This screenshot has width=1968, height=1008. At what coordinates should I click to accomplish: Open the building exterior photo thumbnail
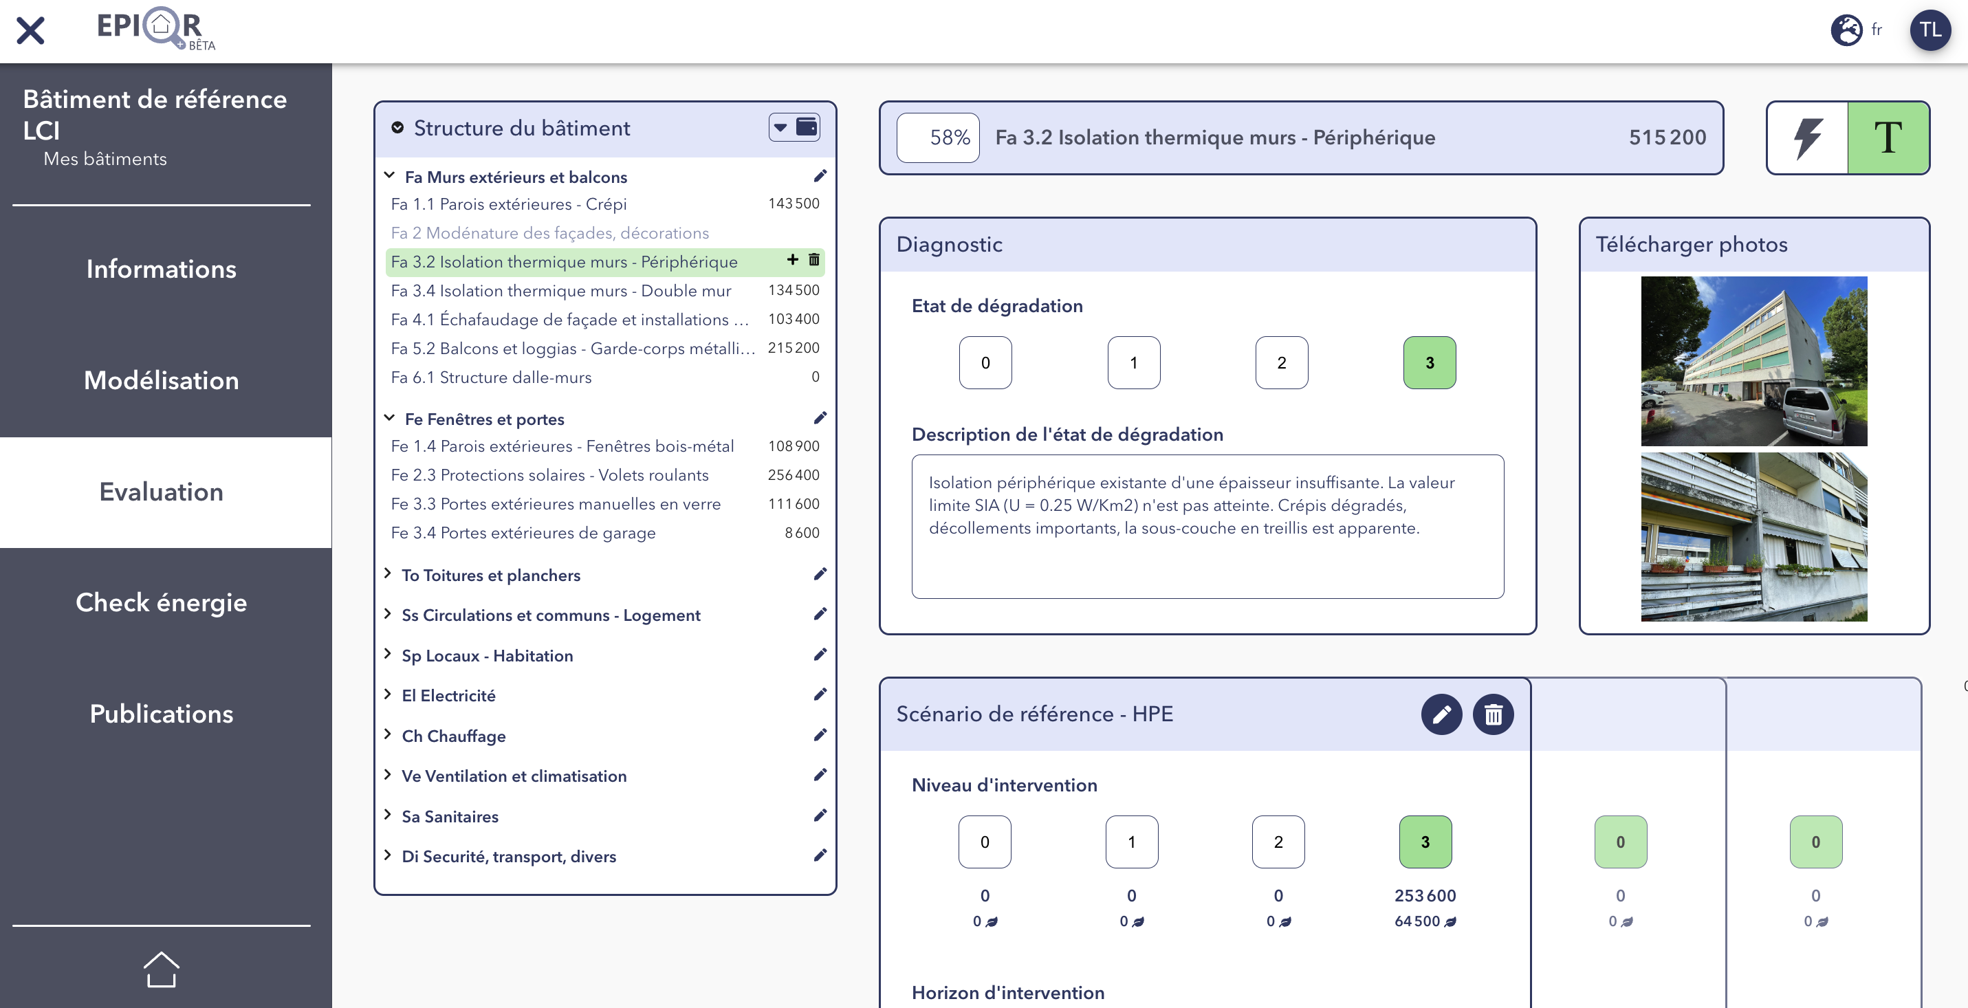pyautogui.click(x=1754, y=361)
